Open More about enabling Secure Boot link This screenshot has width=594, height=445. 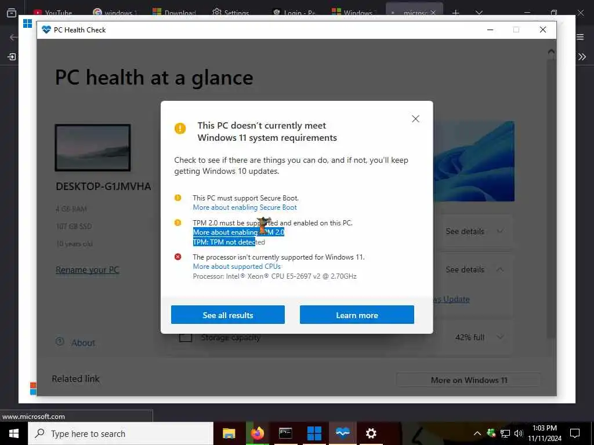(x=245, y=207)
